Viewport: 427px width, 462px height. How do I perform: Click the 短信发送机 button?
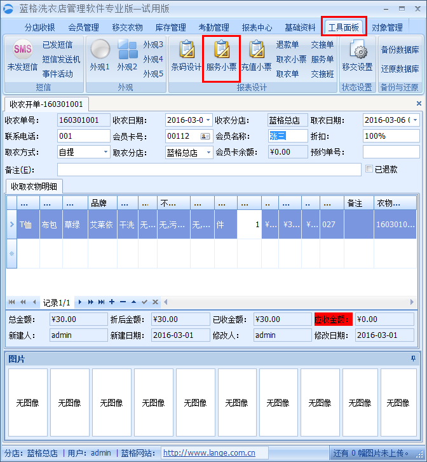(61, 60)
